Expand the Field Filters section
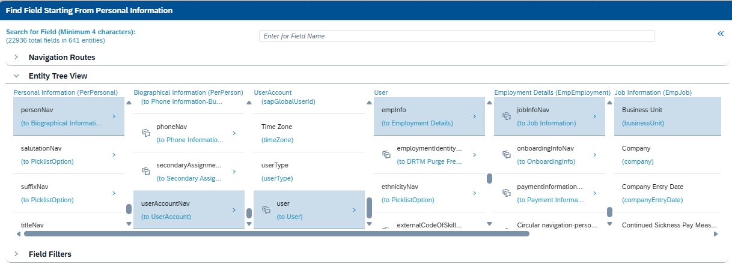Screen dimensions: 732x273 coord(16,254)
